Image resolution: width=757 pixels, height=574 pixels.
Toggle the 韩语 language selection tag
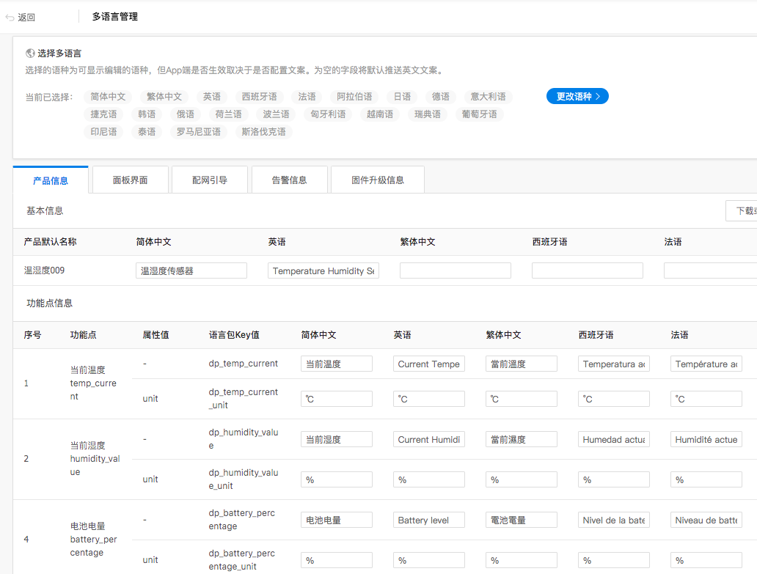(x=146, y=114)
